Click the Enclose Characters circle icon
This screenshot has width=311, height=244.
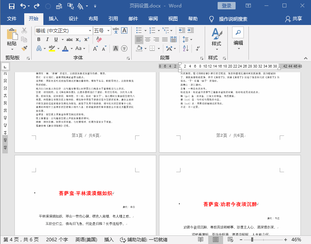click(124, 48)
